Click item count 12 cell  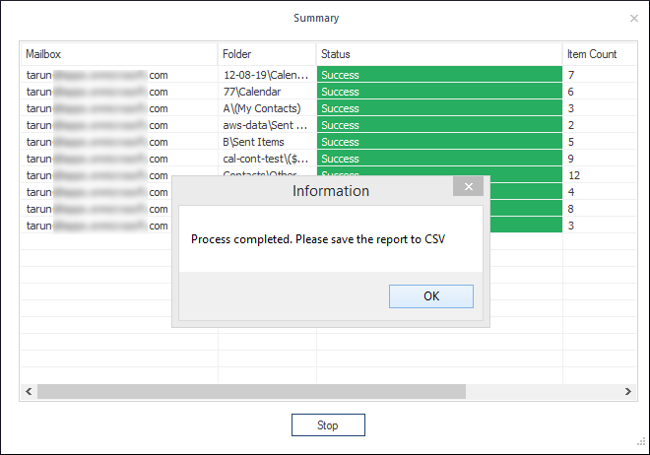(600, 175)
